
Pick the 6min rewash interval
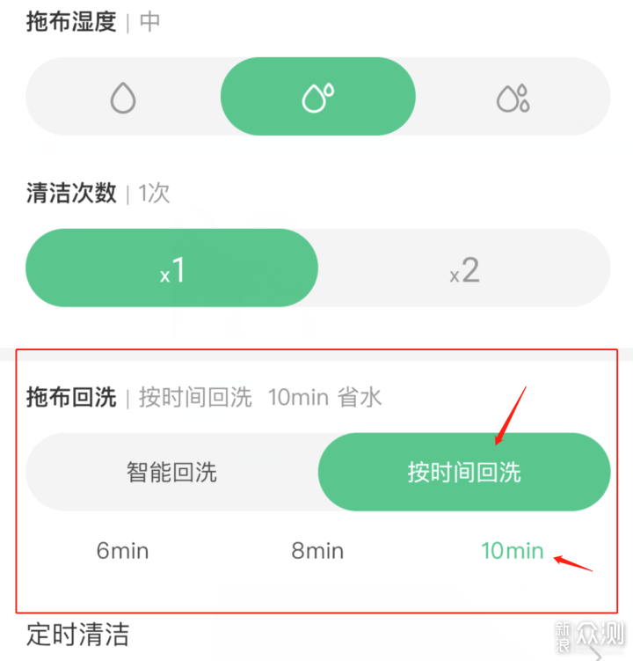pos(122,551)
